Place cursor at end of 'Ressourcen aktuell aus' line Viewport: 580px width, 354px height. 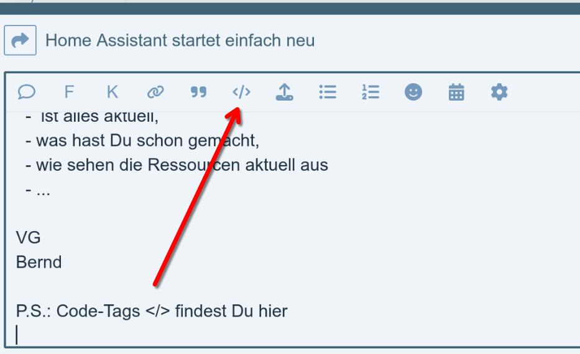[x=329, y=165]
